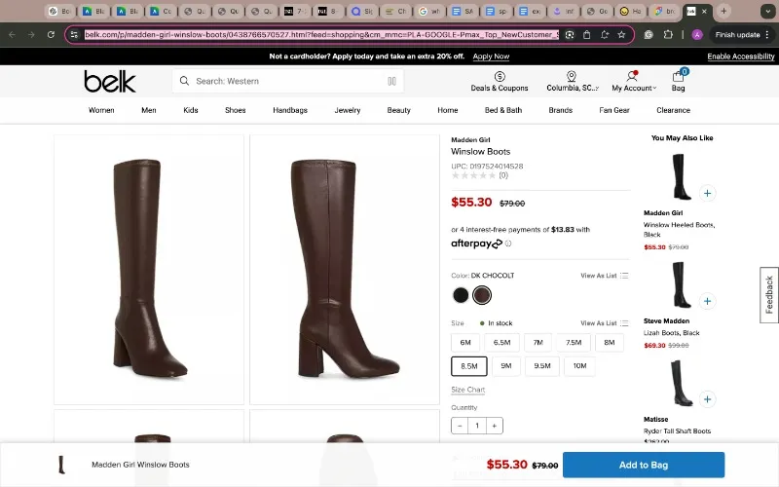779x487 pixels.
Task: Open the Shoes menu
Action: pyautogui.click(x=235, y=110)
